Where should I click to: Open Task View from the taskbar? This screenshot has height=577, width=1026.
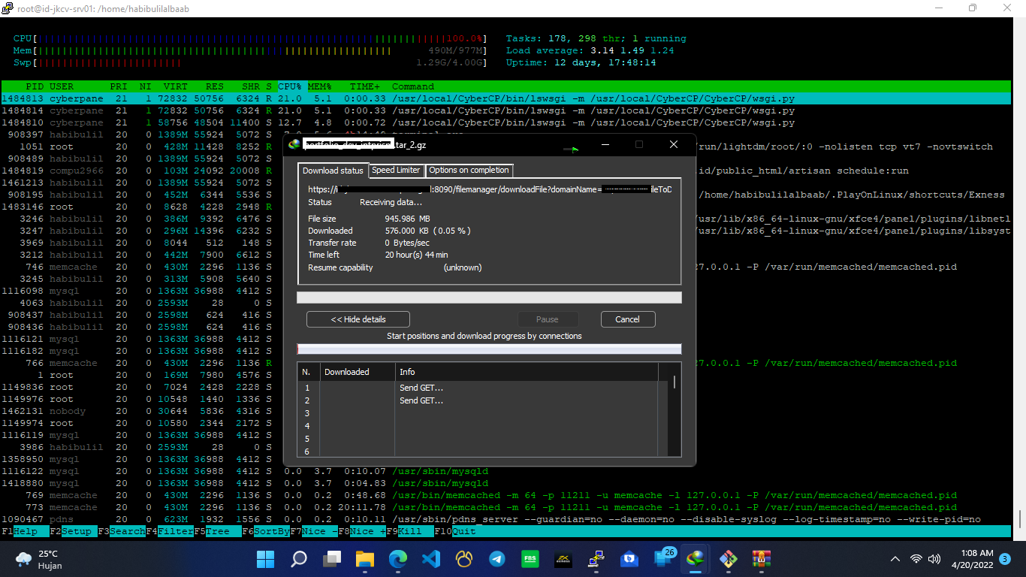[x=331, y=559]
